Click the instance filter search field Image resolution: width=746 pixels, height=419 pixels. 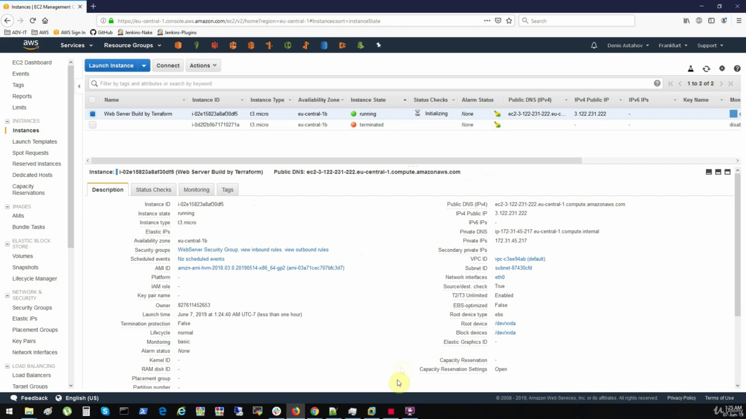pos(376,83)
